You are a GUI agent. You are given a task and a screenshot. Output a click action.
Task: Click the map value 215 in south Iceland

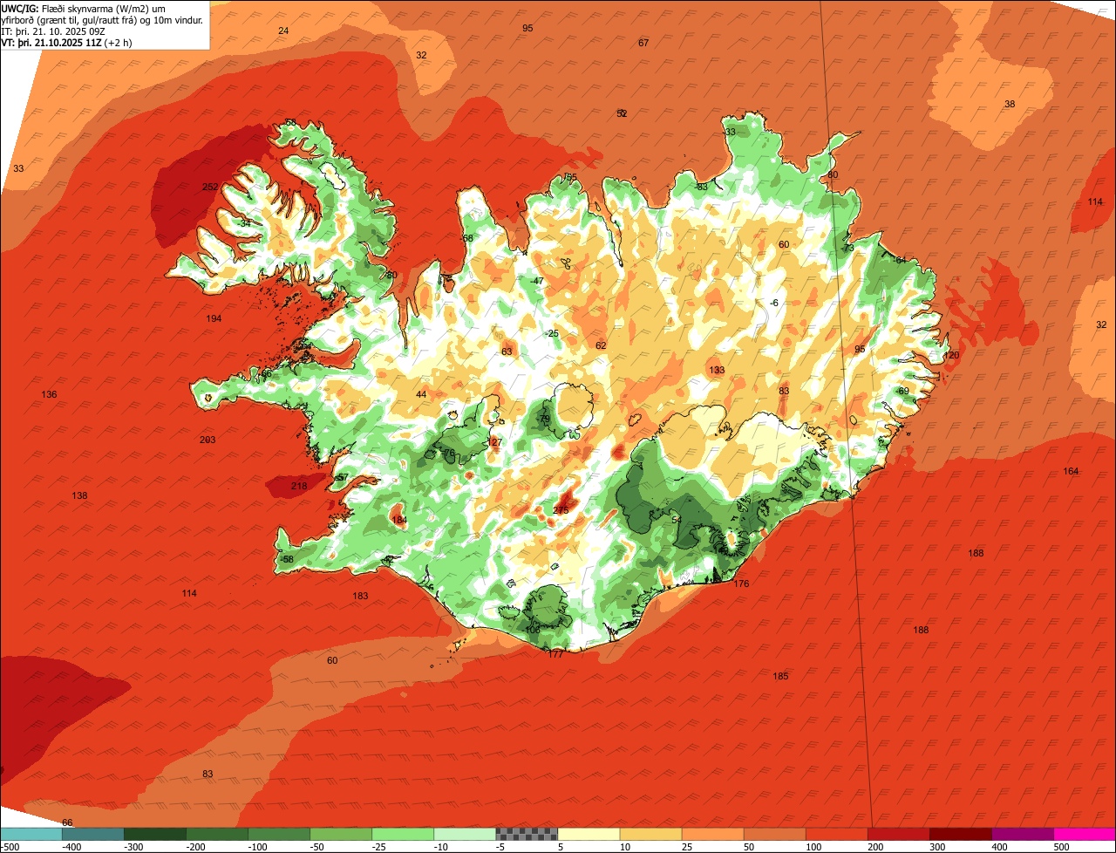561,510
